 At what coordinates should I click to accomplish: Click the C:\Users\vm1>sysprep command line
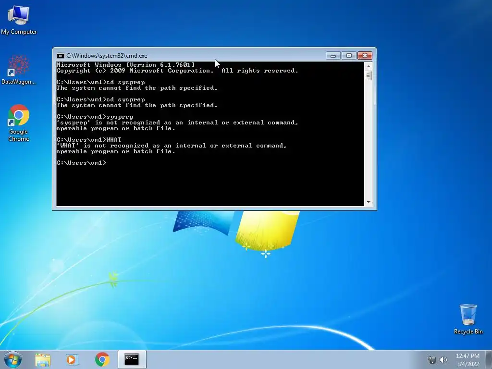(95, 117)
